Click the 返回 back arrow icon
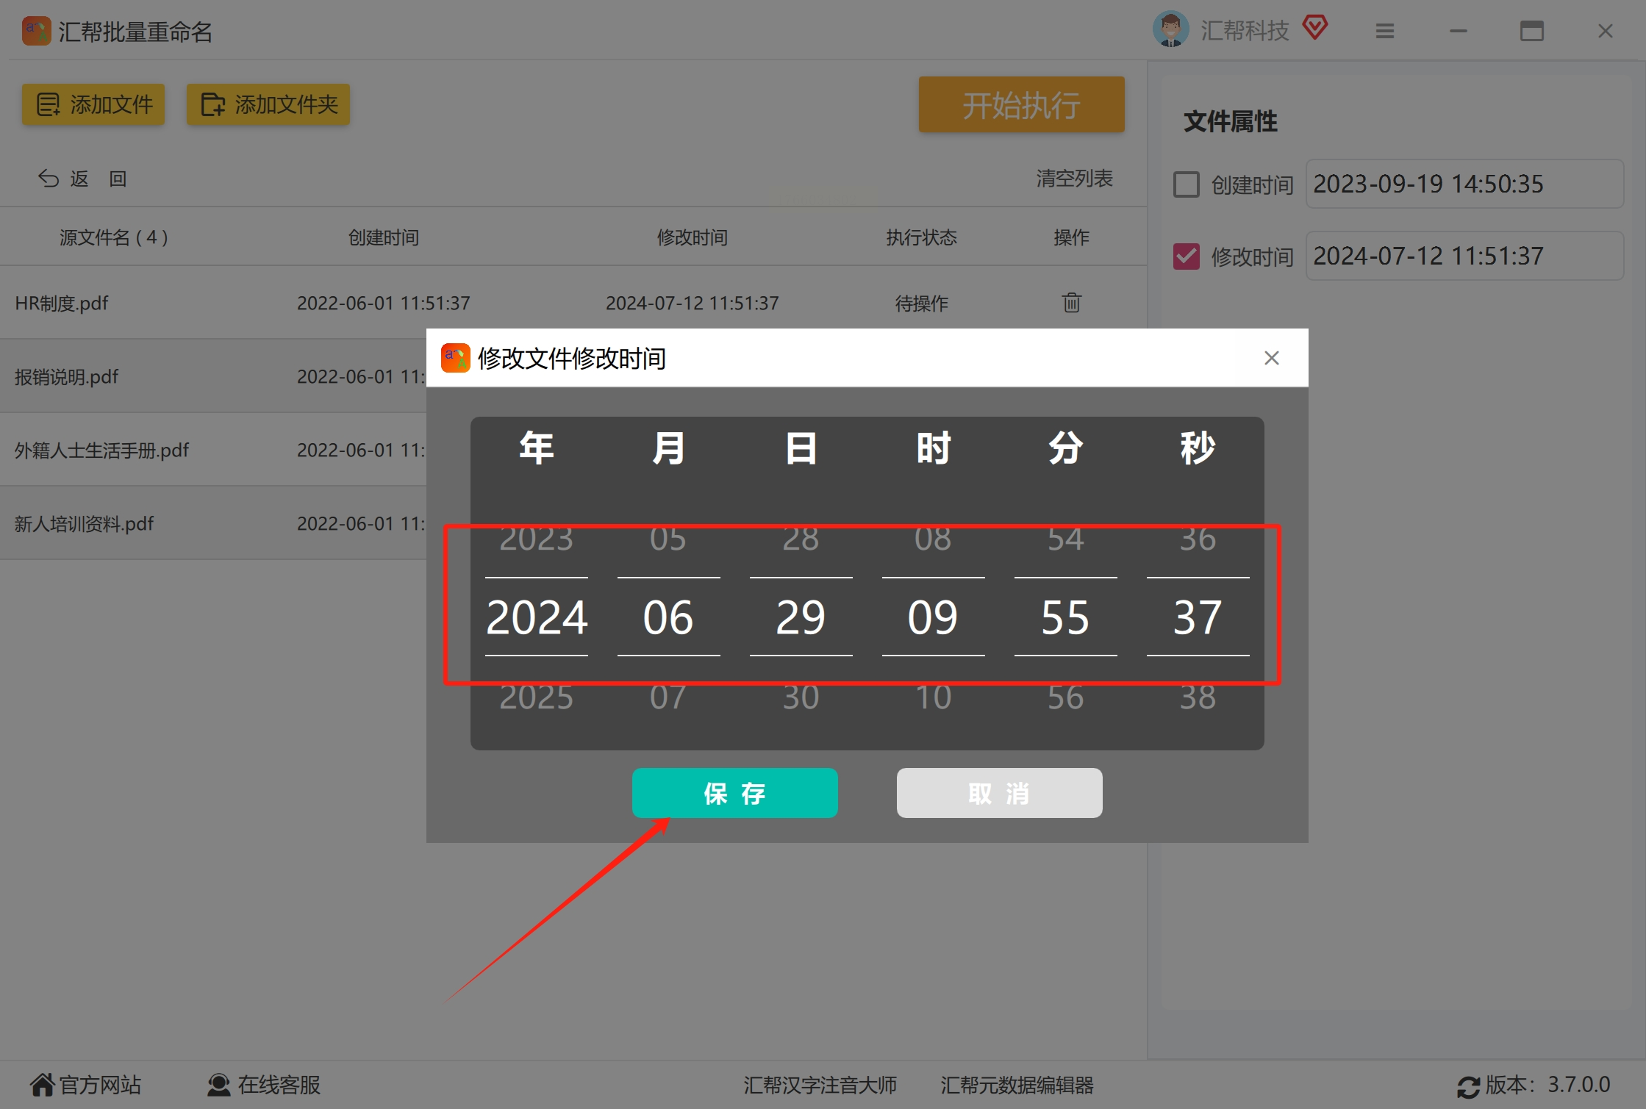The height and width of the screenshot is (1109, 1646). click(x=49, y=179)
